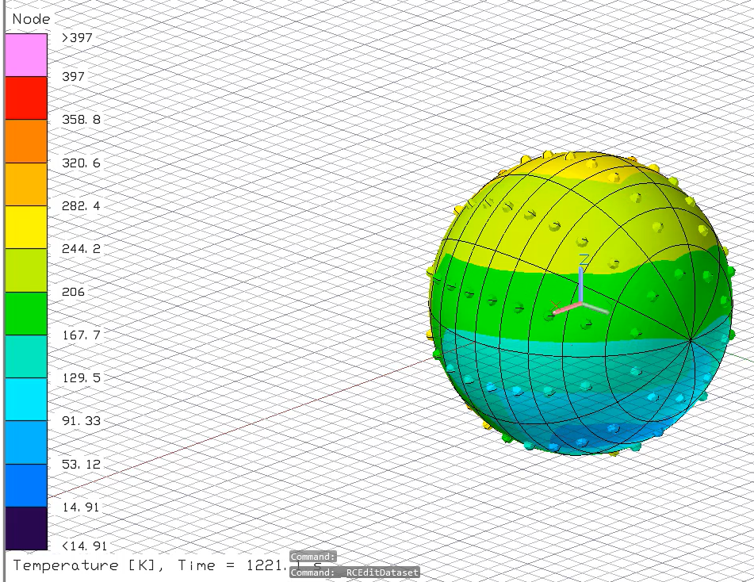This screenshot has height=582, width=754.
Task: Select the pink >397 legend swatch
Action: pyautogui.click(x=26, y=55)
